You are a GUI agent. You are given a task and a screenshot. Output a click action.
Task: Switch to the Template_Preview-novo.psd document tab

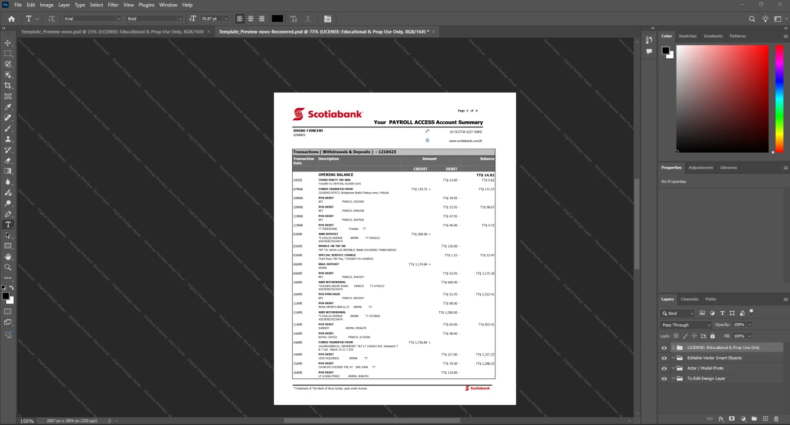112,31
